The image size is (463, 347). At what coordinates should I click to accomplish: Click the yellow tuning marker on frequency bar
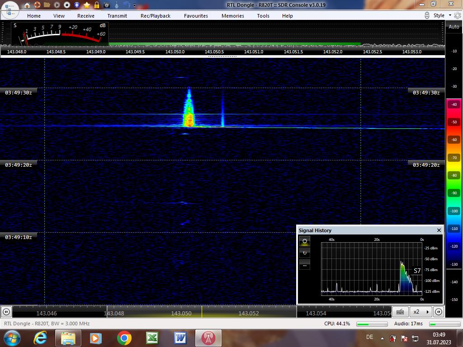202,312
